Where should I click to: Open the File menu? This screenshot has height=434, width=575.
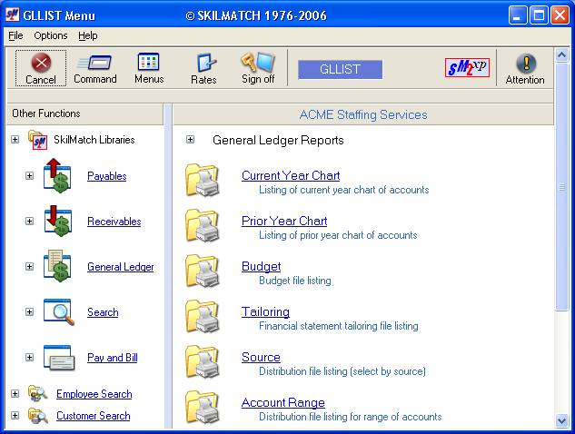15,35
